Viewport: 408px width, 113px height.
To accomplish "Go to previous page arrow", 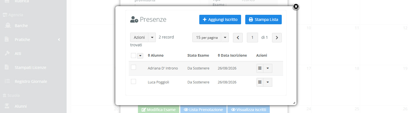I will pyautogui.click(x=238, y=38).
